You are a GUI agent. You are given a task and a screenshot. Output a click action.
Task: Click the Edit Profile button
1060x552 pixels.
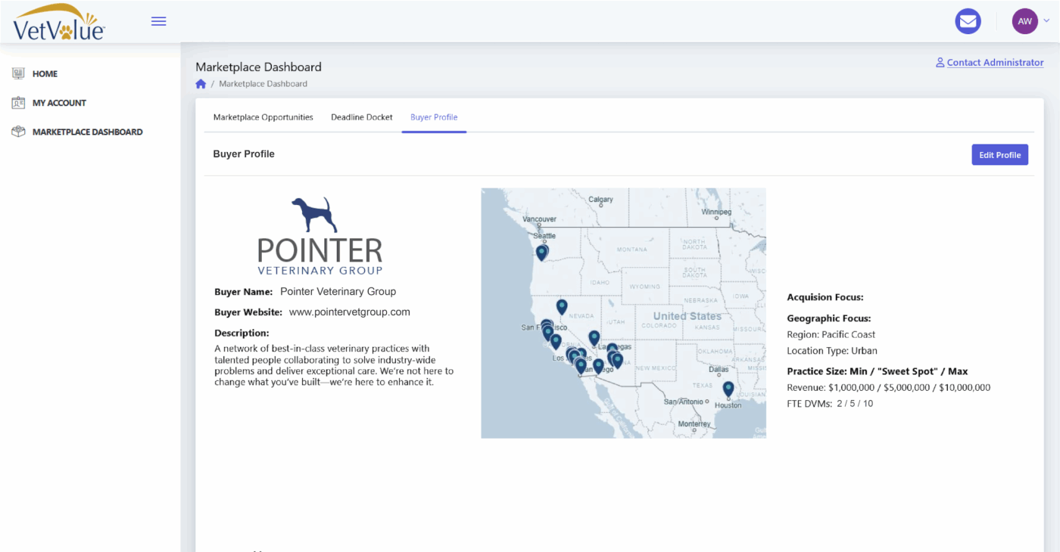pos(999,155)
